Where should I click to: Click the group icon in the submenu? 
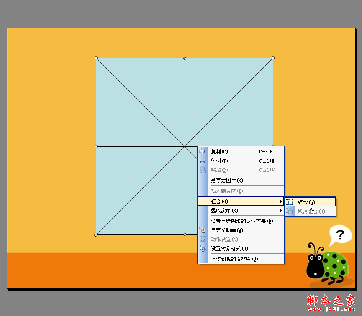[290, 202]
